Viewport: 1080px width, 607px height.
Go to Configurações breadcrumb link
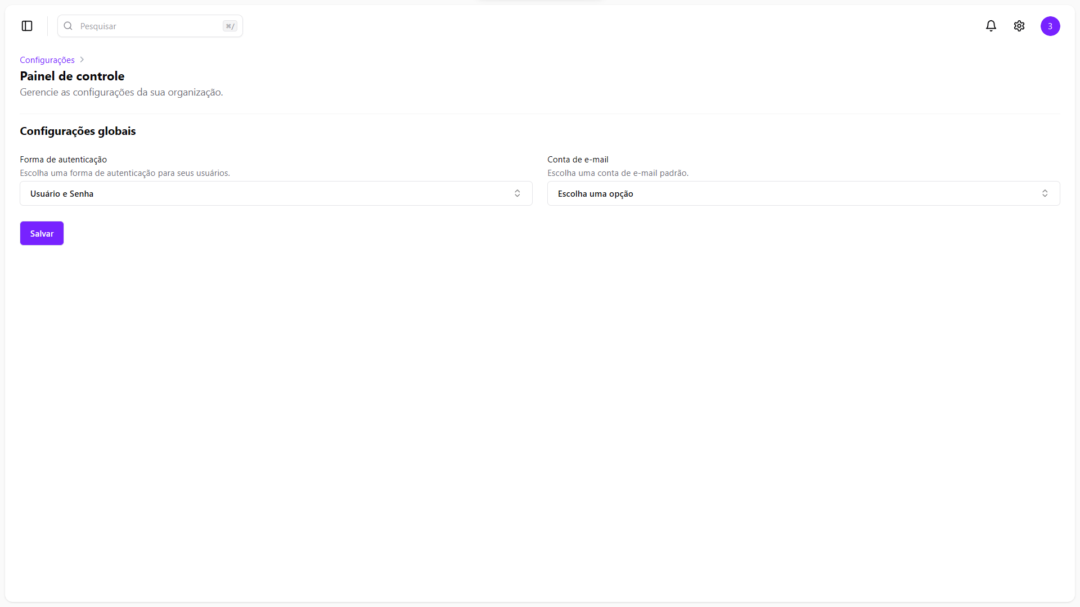[47, 60]
